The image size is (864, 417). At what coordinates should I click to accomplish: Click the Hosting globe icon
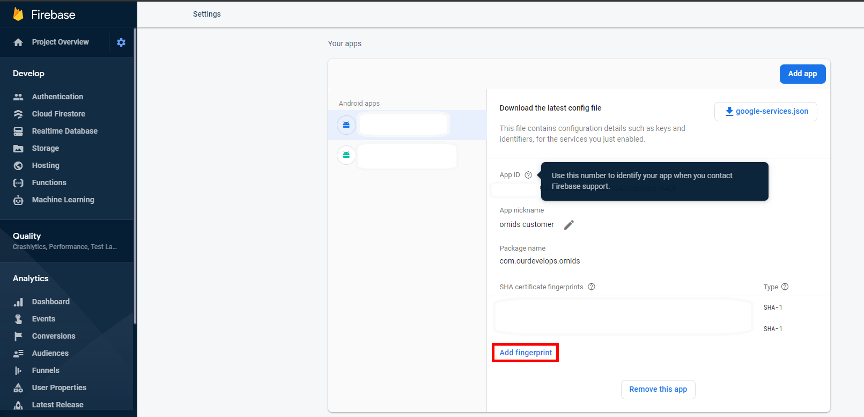18,166
